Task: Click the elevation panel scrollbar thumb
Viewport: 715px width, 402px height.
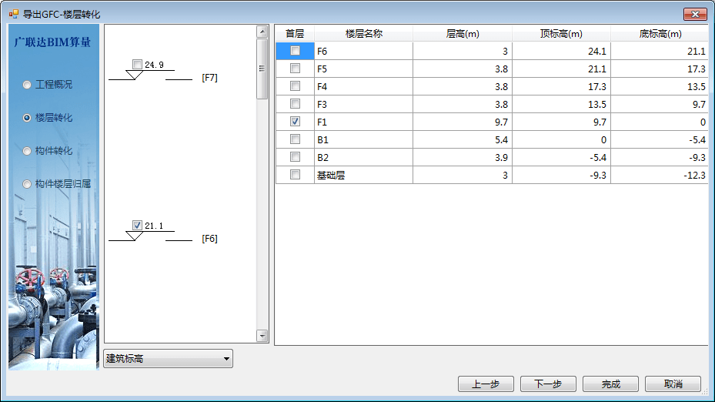Action: tap(262, 69)
